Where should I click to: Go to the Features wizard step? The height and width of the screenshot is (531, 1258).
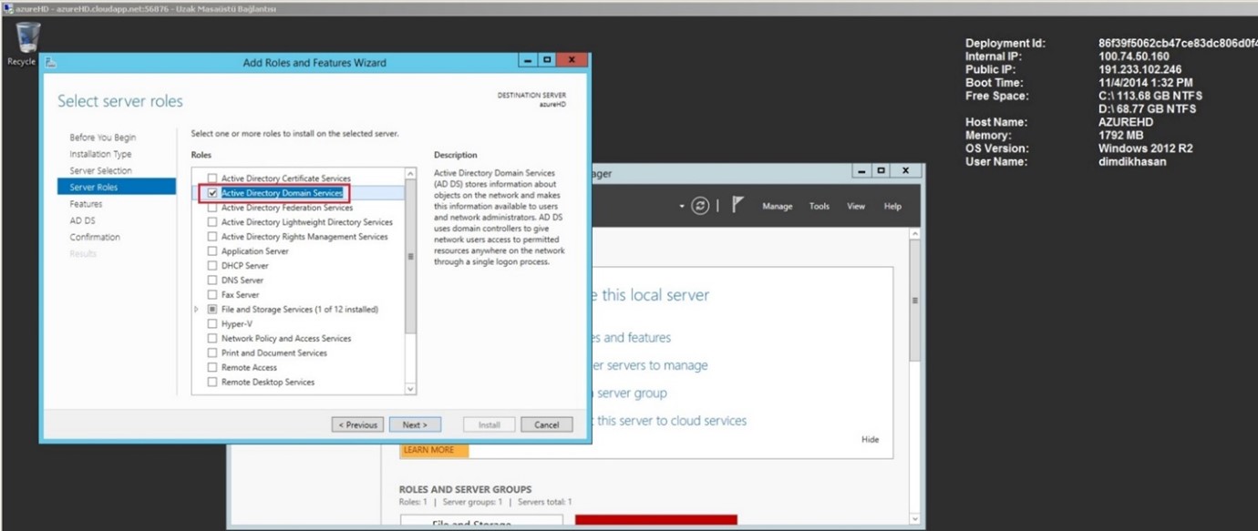(x=86, y=204)
